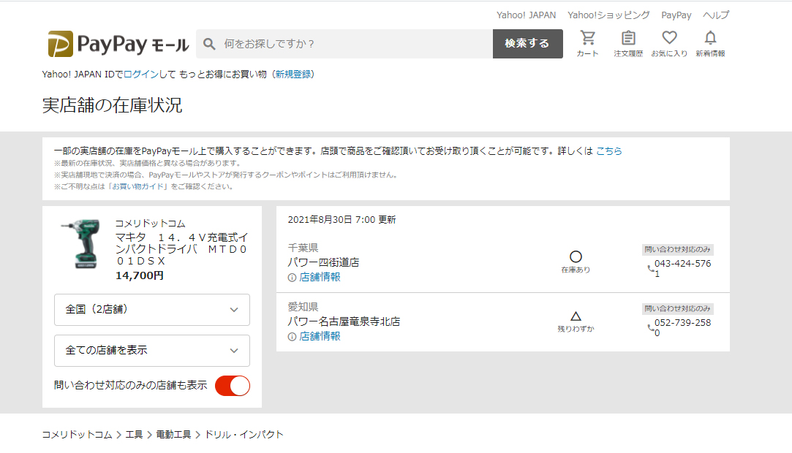Click the 残りわずか triangle status icon

pyautogui.click(x=576, y=316)
